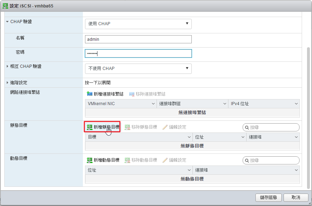Click the static targets 搜尋 search box
Image resolution: width=312 pixels, height=206 pixels.
point(271,128)
